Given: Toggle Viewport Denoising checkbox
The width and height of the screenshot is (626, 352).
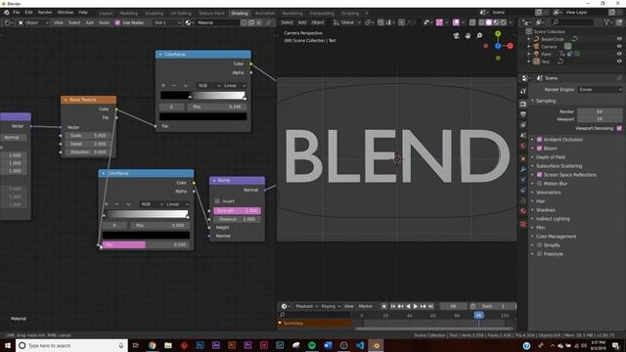Looking at the screenshot, I should click(619, 128).
